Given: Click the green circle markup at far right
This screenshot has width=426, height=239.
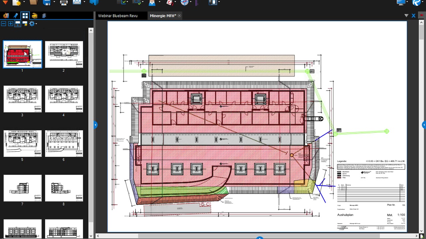Looking at the screenshot, I should coord(386,131).
